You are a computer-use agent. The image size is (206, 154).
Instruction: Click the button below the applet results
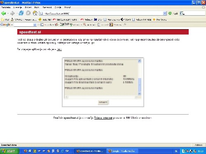(x=103, y=102)
